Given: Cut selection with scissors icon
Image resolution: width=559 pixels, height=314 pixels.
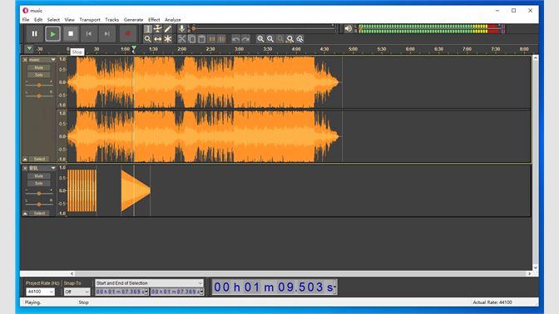Looking at the screenshot, I should (182, 39).
